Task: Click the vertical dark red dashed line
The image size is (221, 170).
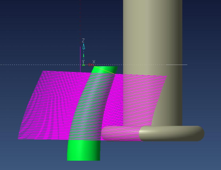Action: tap(80, 21)
